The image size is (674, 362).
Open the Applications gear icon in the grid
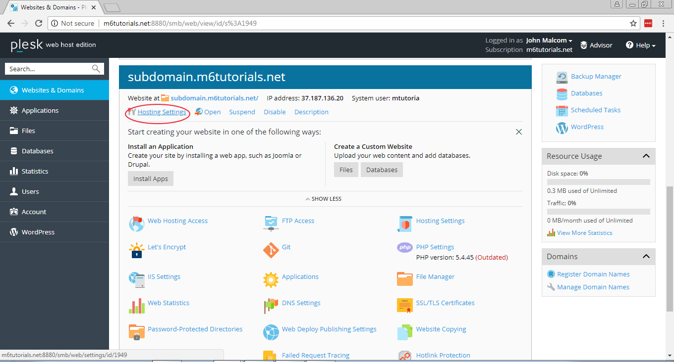pyautogui.click(x=271, y=280)
